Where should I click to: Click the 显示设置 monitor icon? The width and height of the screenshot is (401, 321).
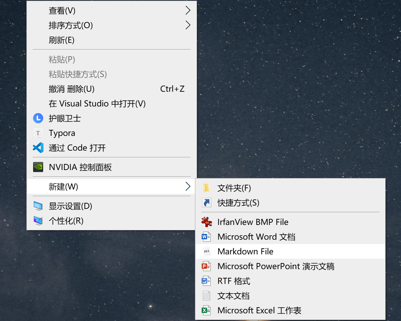click(x=38, y=206)
